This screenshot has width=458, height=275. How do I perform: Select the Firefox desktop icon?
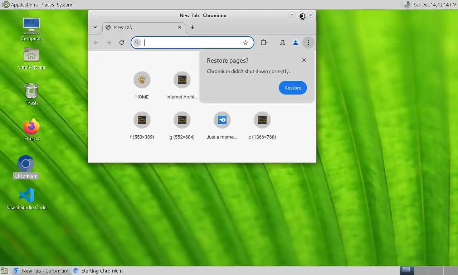pos(31,129)
